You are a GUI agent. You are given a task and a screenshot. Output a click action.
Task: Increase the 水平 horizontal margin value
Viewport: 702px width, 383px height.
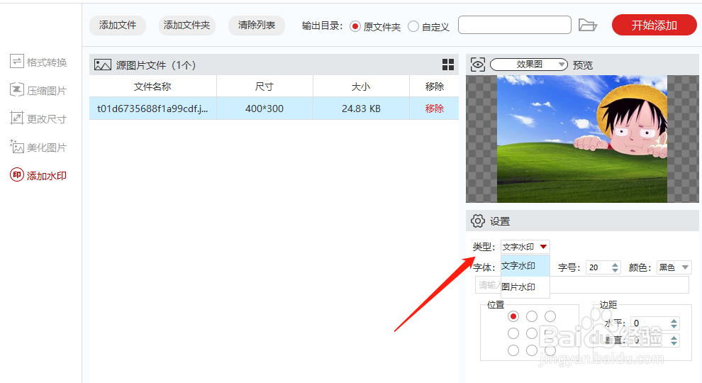coord(674,321)
